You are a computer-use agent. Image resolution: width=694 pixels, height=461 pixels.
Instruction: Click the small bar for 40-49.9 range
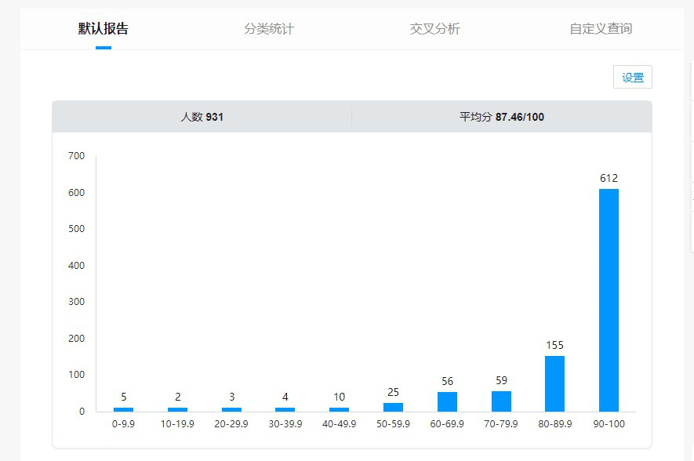click(339, 409)
